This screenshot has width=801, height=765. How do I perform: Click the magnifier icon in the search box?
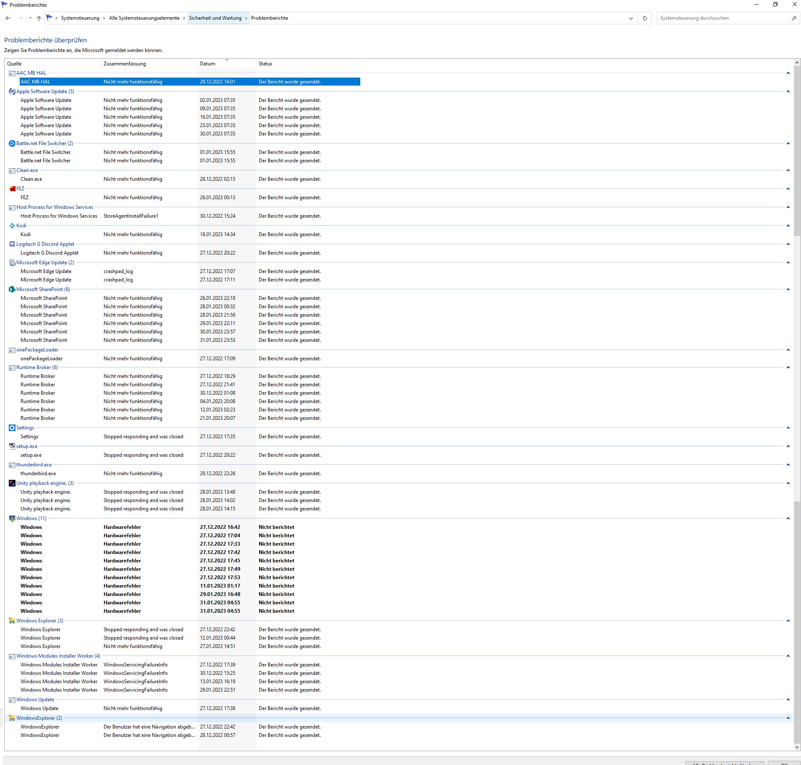[x=793, y=18]
